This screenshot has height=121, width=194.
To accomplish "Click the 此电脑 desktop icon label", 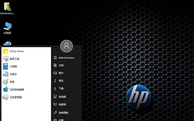I will pyautogui.click(x=7, y=33).
